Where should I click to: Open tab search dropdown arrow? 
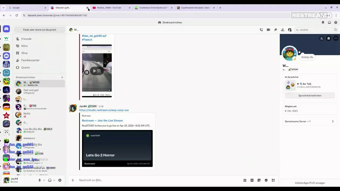(x=3, y=8)
